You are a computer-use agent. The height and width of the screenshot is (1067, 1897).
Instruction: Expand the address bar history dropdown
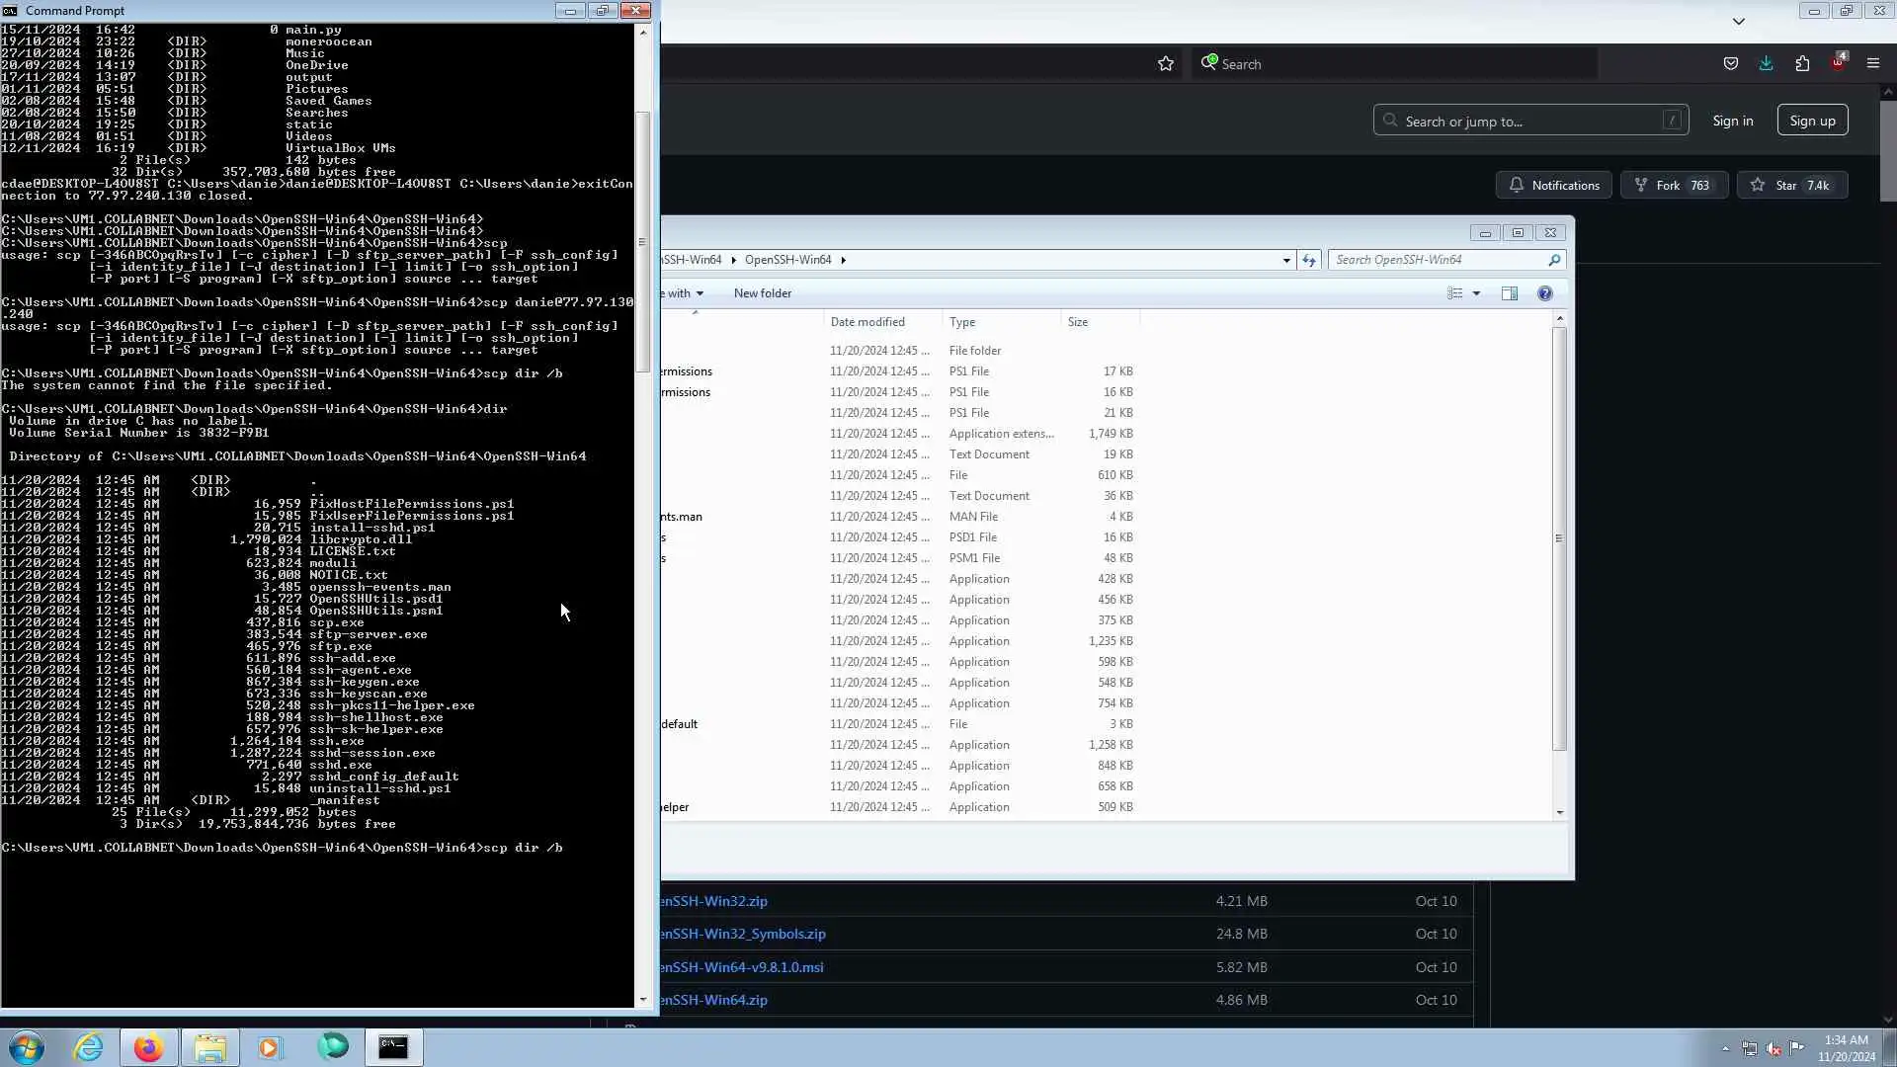(x=1285, y=260)
